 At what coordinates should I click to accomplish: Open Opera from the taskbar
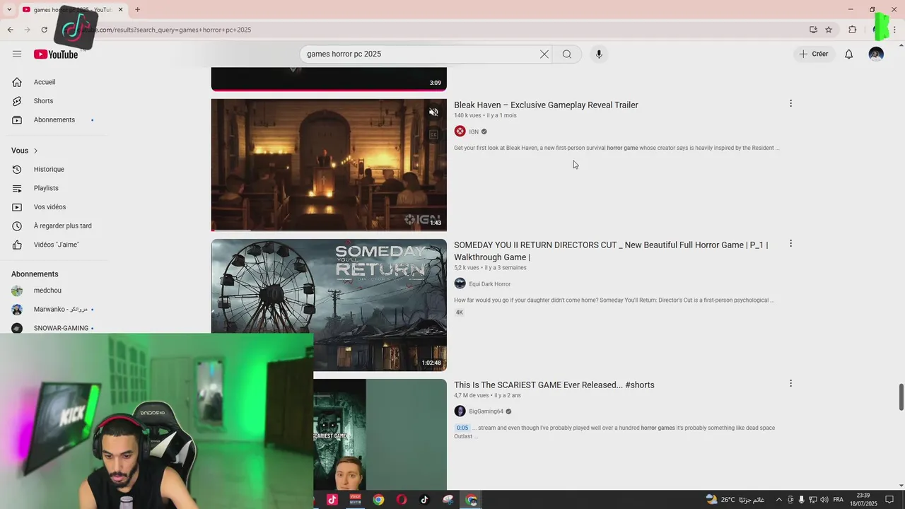point(402,500)
